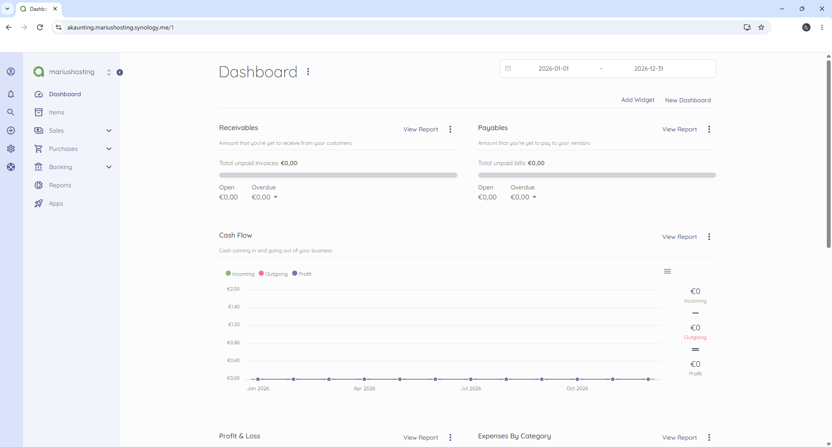
Task: Open the Profit & Loss widget three-dot menu
Action: (450, 437)
